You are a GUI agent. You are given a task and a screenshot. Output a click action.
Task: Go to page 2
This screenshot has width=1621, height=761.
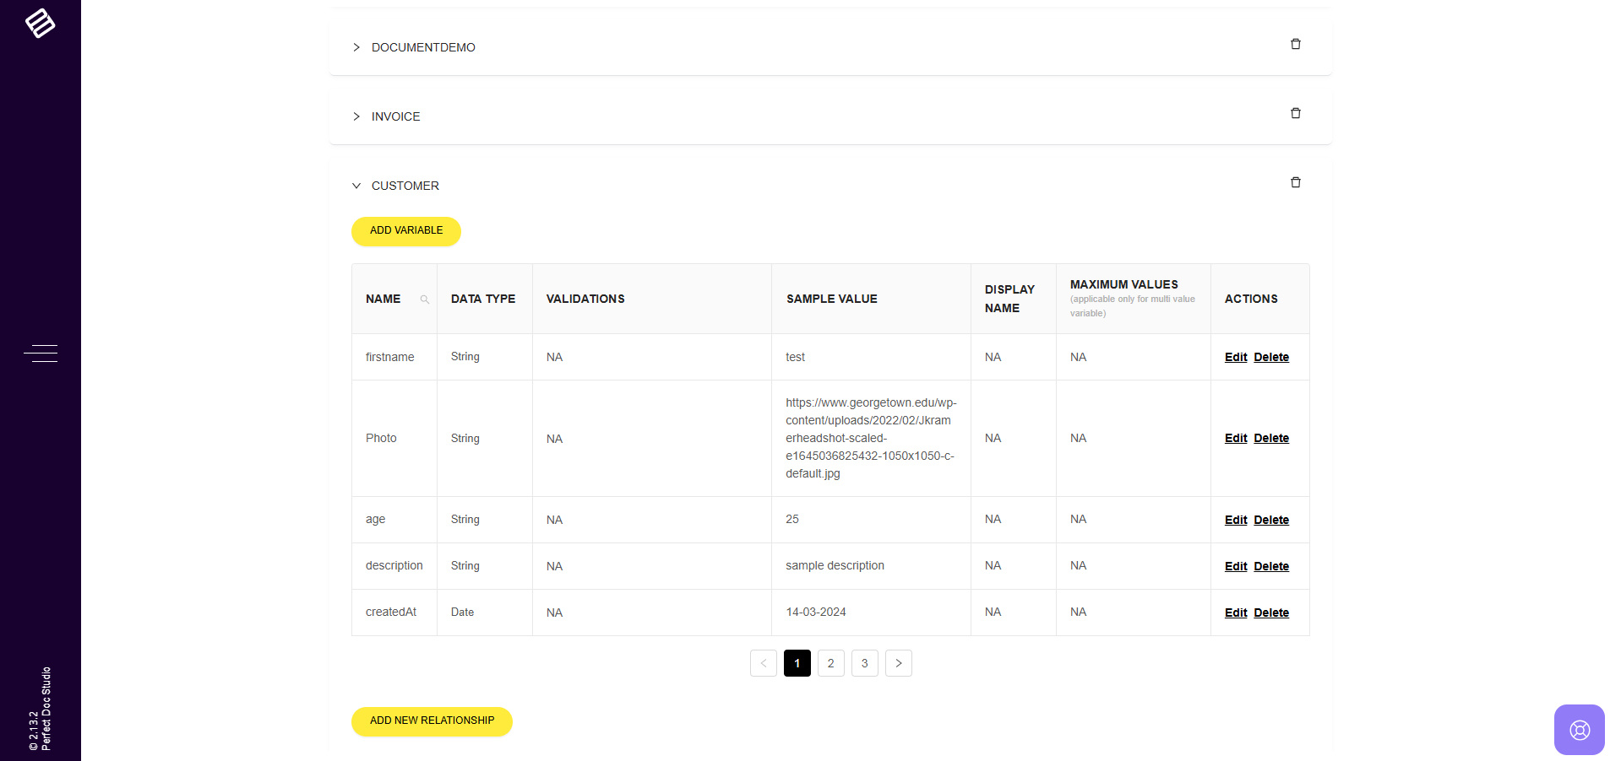830,663
